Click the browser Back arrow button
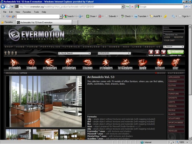Viewport: 192px width, 144px height. pyautogui.click(x=3, y=7)
